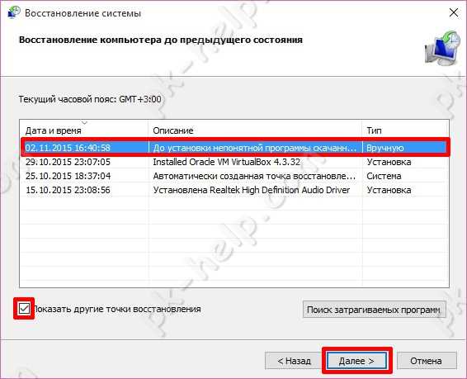467x379 pixels.
Task: Go back with the Назад button
Action: pyautogui.click(x=294, y=361)
